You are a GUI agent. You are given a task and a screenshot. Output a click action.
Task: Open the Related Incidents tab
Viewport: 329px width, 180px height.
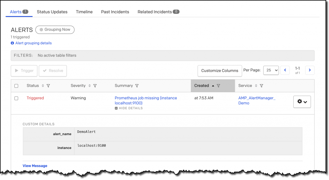coord(158,12)
